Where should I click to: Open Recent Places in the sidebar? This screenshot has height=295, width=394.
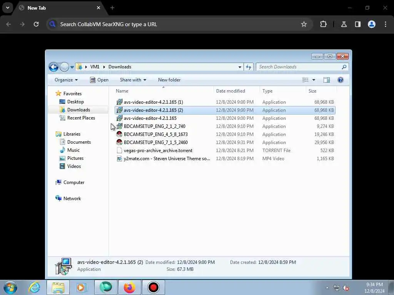77,118
